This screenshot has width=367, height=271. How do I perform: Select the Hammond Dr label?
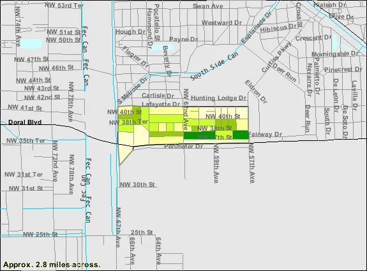(x=149, y=29)
